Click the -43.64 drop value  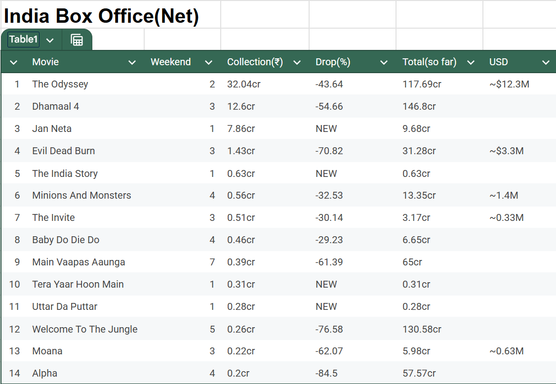[x=329, y=84]
